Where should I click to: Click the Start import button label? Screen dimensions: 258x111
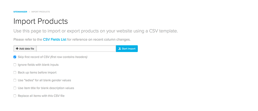128,49
